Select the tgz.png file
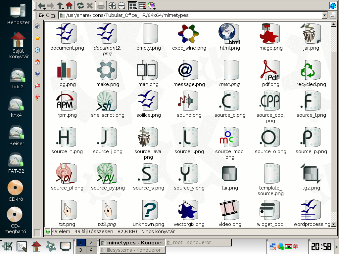The image size is (339, 254). (311, 177)
